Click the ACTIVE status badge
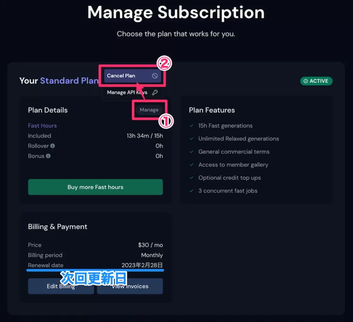Viewport: 353px width, 322px height. click(x=316, y=81)
